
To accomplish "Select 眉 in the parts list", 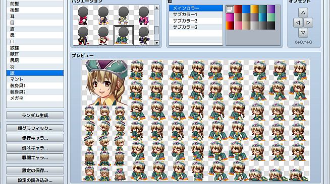I will coord(35,29).
